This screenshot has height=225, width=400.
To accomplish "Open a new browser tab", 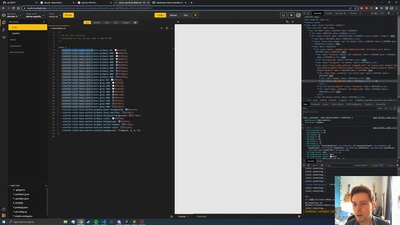I will point(192,2).
